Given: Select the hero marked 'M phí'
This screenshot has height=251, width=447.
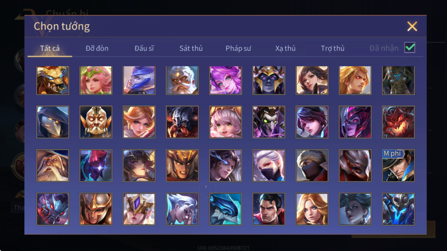Looking at the screenshot, I should (398, 166).
